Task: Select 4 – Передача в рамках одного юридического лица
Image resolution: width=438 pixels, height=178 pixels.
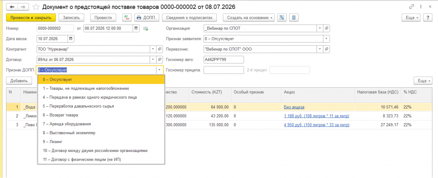Action: pyautogui.click(x=101, y=98)
